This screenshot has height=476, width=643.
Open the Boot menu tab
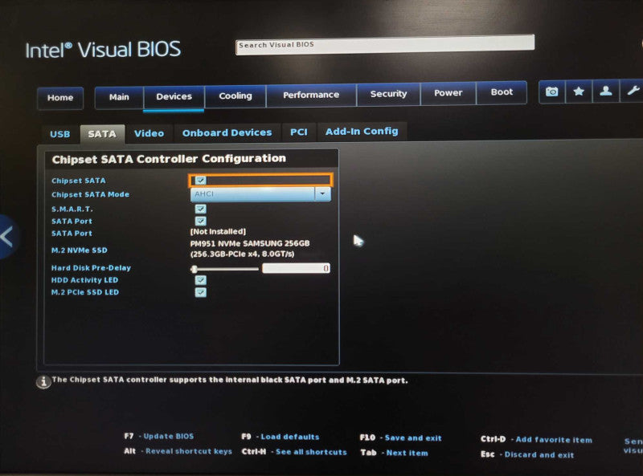click(502, 92)
